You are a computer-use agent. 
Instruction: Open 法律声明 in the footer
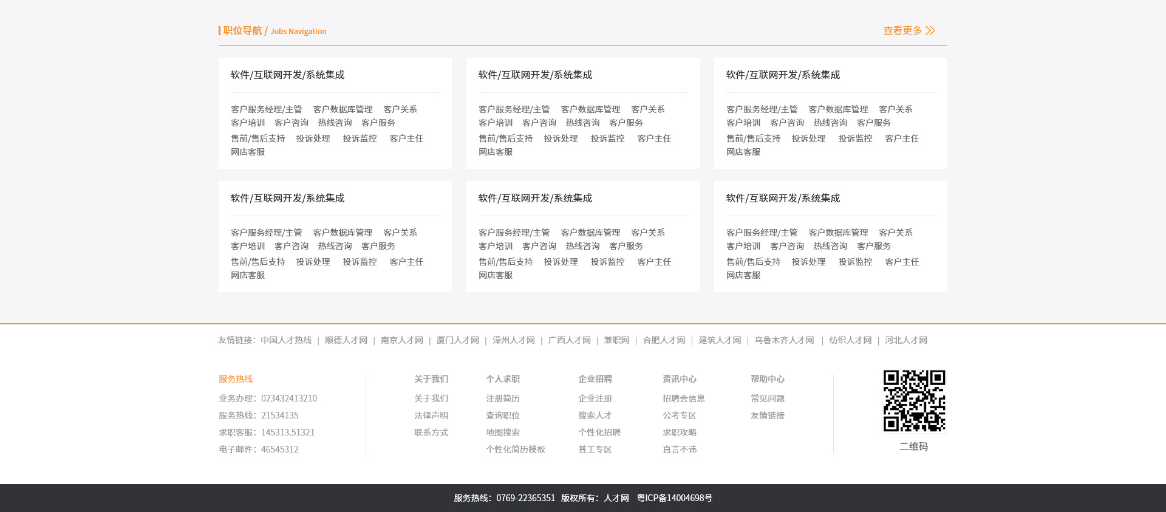pos(431,416)
